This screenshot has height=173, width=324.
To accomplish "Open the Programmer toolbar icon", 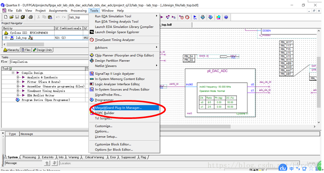I will click(210, 17).
